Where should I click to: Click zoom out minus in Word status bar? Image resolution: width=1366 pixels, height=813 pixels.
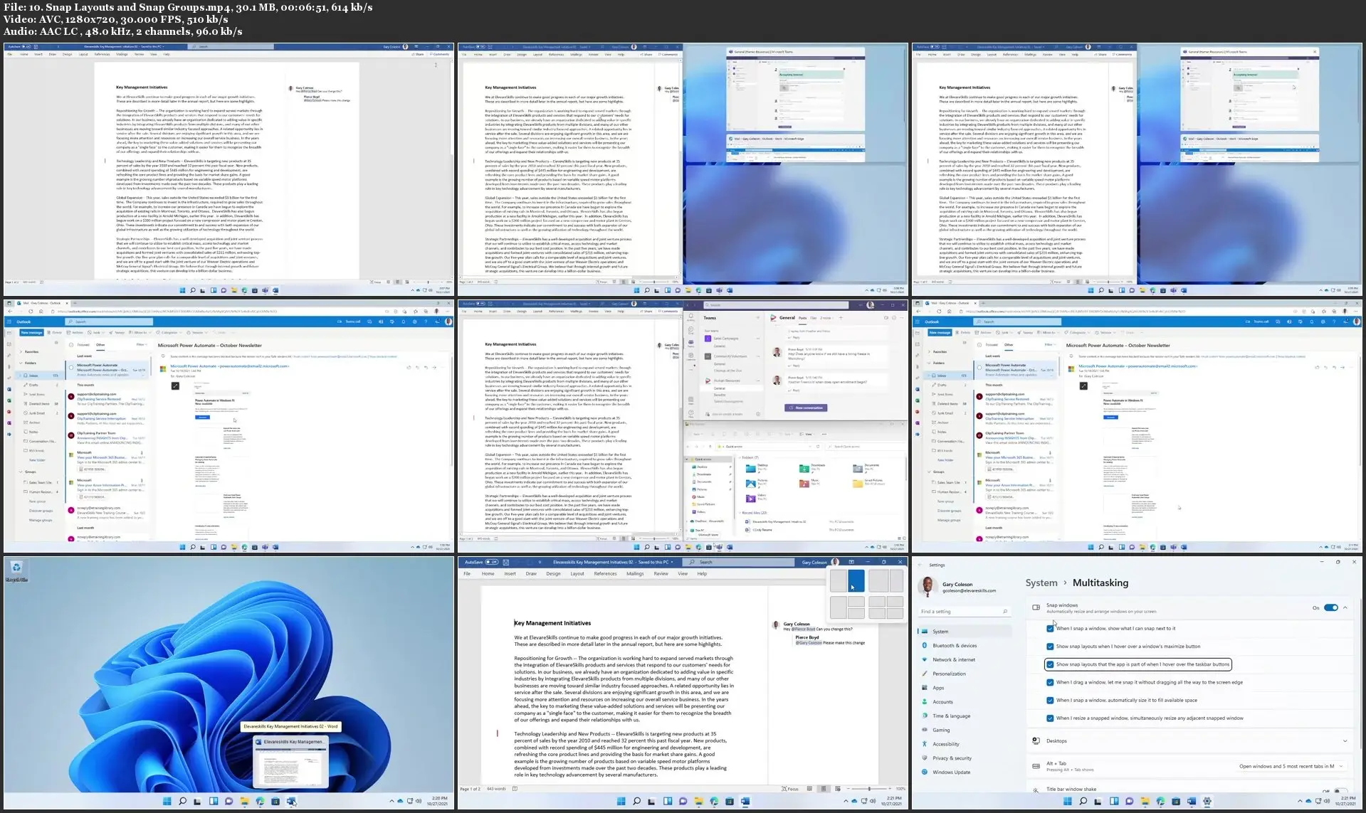point(849,789)
